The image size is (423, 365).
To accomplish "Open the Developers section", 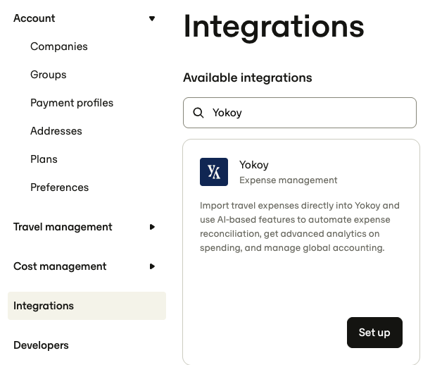I will tap(41, 345).
